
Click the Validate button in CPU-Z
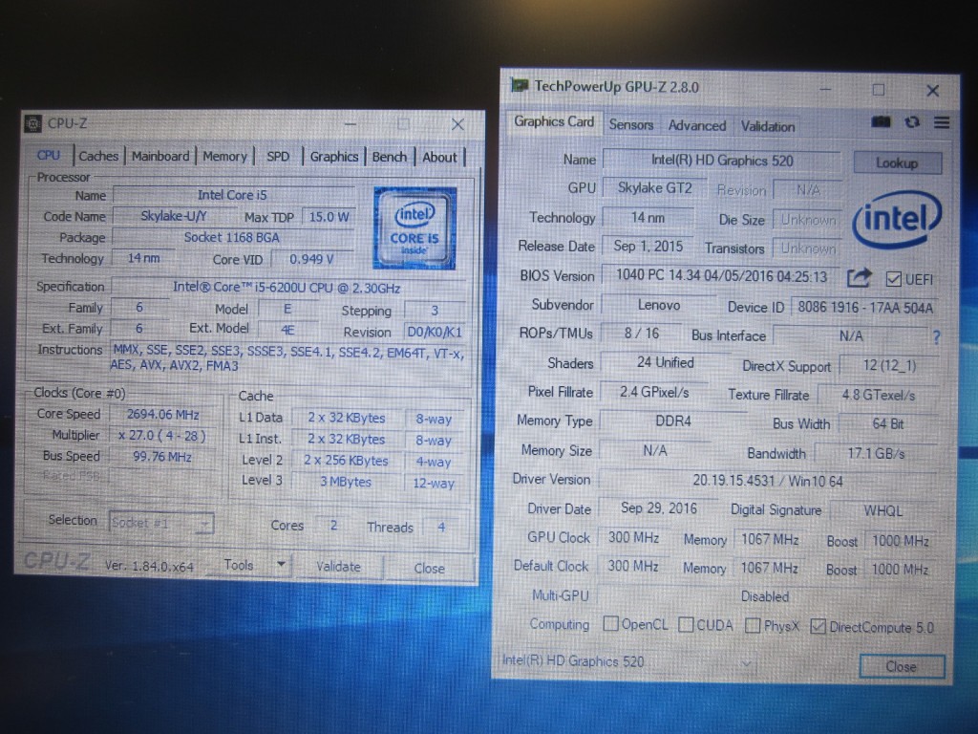[x=338, y=567]
